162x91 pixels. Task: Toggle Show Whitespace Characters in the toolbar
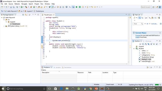pyautogui.click(x=63, y=7)
